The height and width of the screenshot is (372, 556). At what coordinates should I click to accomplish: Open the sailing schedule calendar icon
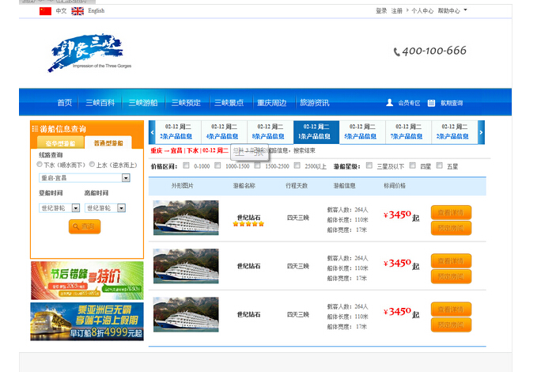[431, 103]
